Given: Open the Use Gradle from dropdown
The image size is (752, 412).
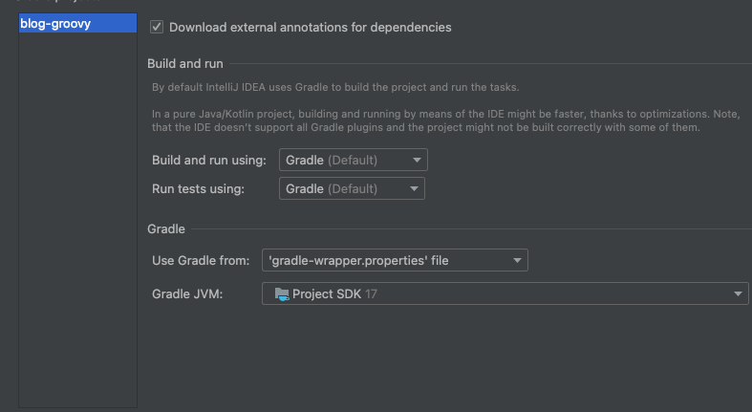Looking at the screenshot, I should tap(395, 260).
